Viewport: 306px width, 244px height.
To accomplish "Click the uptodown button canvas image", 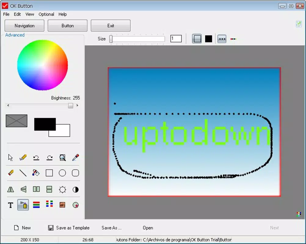I will pyautogui.click(x=194, y=132).
